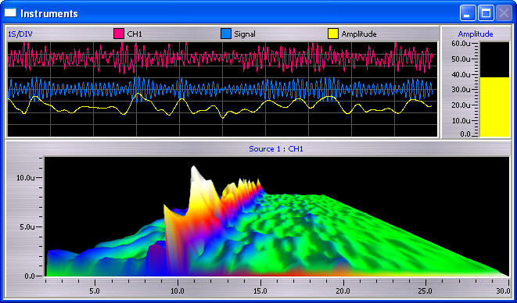The height and width of the screenshot is (303, 517).
Task: Click the Amplitude bar gauge title
Action: point(476,34)
